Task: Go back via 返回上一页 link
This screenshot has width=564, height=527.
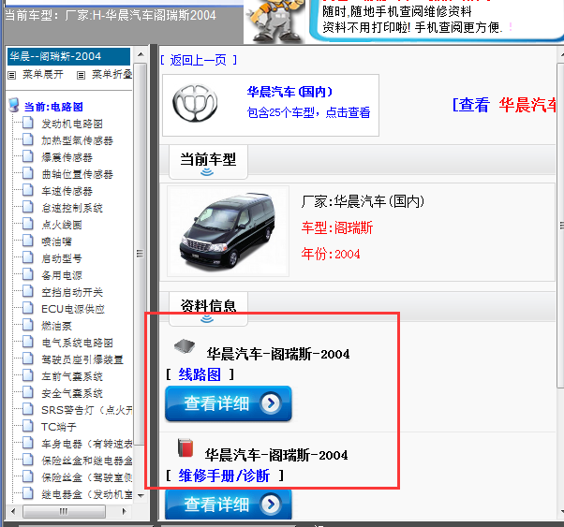Action: click(x=199, y=60)
